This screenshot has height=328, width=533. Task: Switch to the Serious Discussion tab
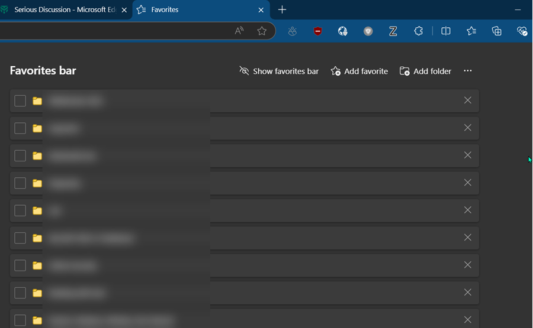pyautogui.click(x=65, y=10)
